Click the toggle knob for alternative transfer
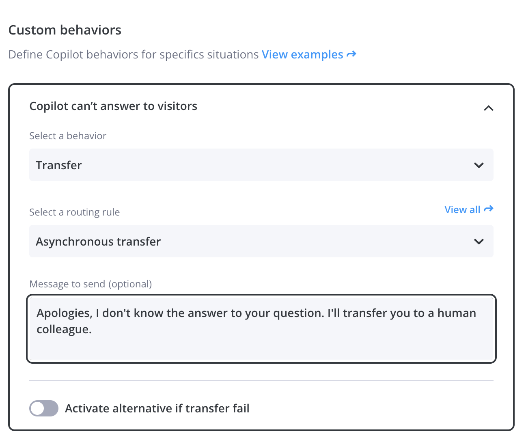Image resolution: width=526 pixels, height=440 pixels. pos(38,408)
